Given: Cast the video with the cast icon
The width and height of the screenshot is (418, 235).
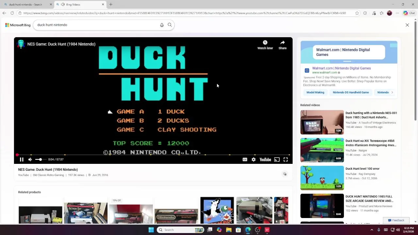Looking at the screenshot, I should 277,160.
